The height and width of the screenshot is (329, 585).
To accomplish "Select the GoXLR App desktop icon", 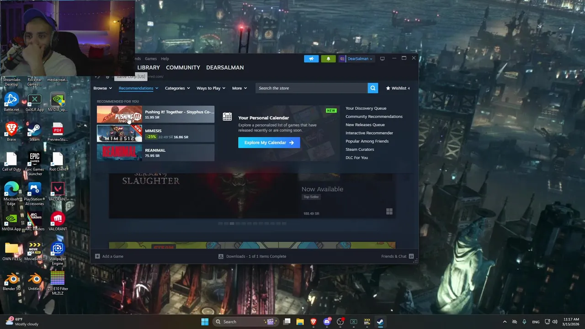I will tap(34, 102).
